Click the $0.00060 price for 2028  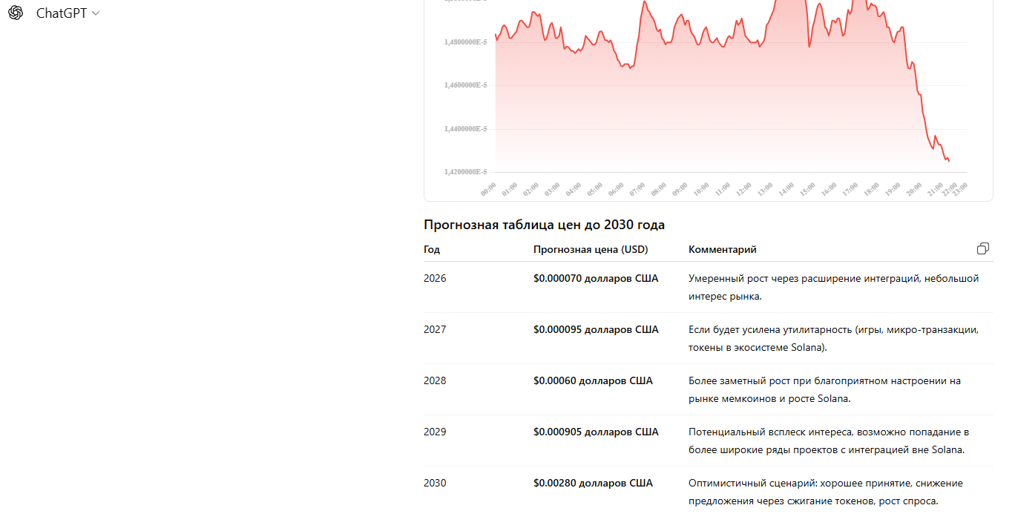coord(593,381)
